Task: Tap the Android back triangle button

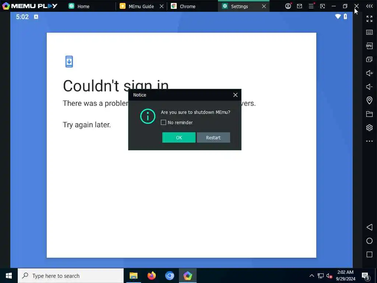Action: tap(369, 227)
